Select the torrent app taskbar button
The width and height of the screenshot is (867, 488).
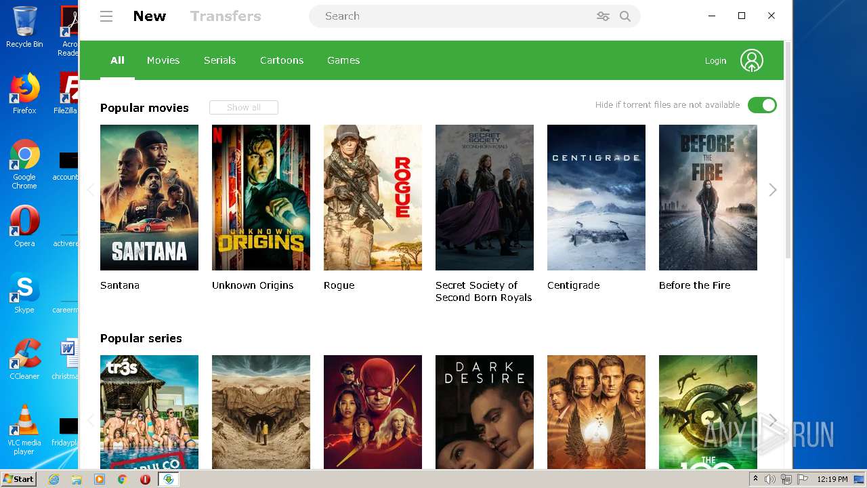click(x=168, y=479)
